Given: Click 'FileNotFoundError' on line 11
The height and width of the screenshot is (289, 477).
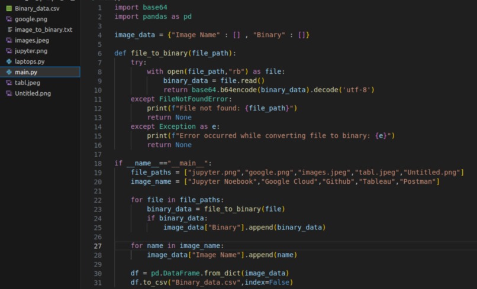Looking at the screenshot, I should pyautogui.click(x=194, y=99).
